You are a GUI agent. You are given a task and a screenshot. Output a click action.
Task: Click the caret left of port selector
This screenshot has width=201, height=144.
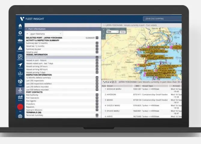[x=27, y=34]
